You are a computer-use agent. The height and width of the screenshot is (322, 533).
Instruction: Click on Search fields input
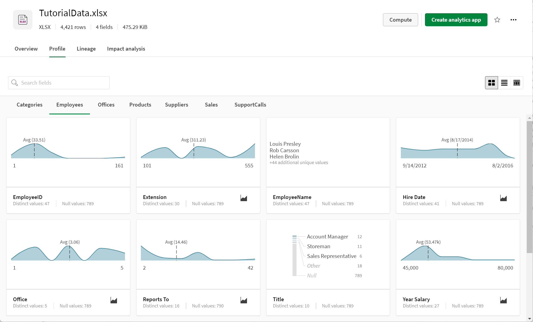[x=58, y=82]
